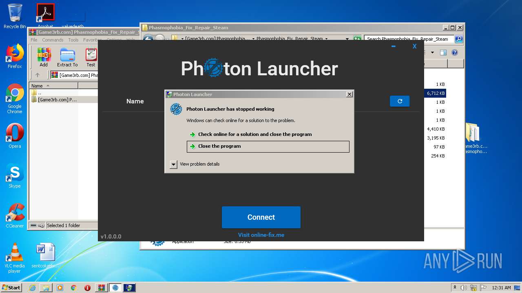The height and width of the screenshot is (293, 522).
Task: Choose Close the program in error dialog
Action: (x=268, y=146)
